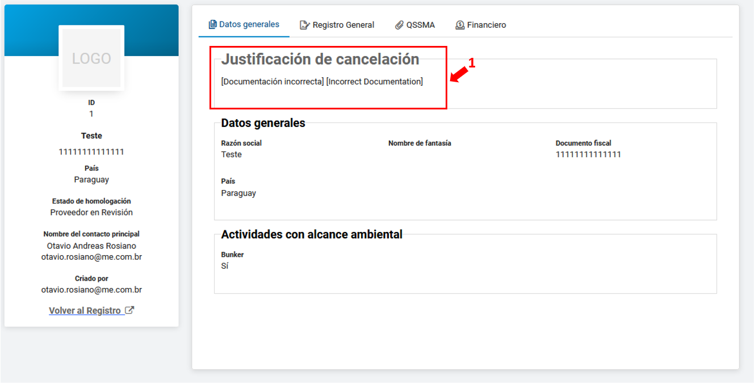This screenshot has width=755, height=385.
Task: Click the Razón social value Teste
Action: 231,155
